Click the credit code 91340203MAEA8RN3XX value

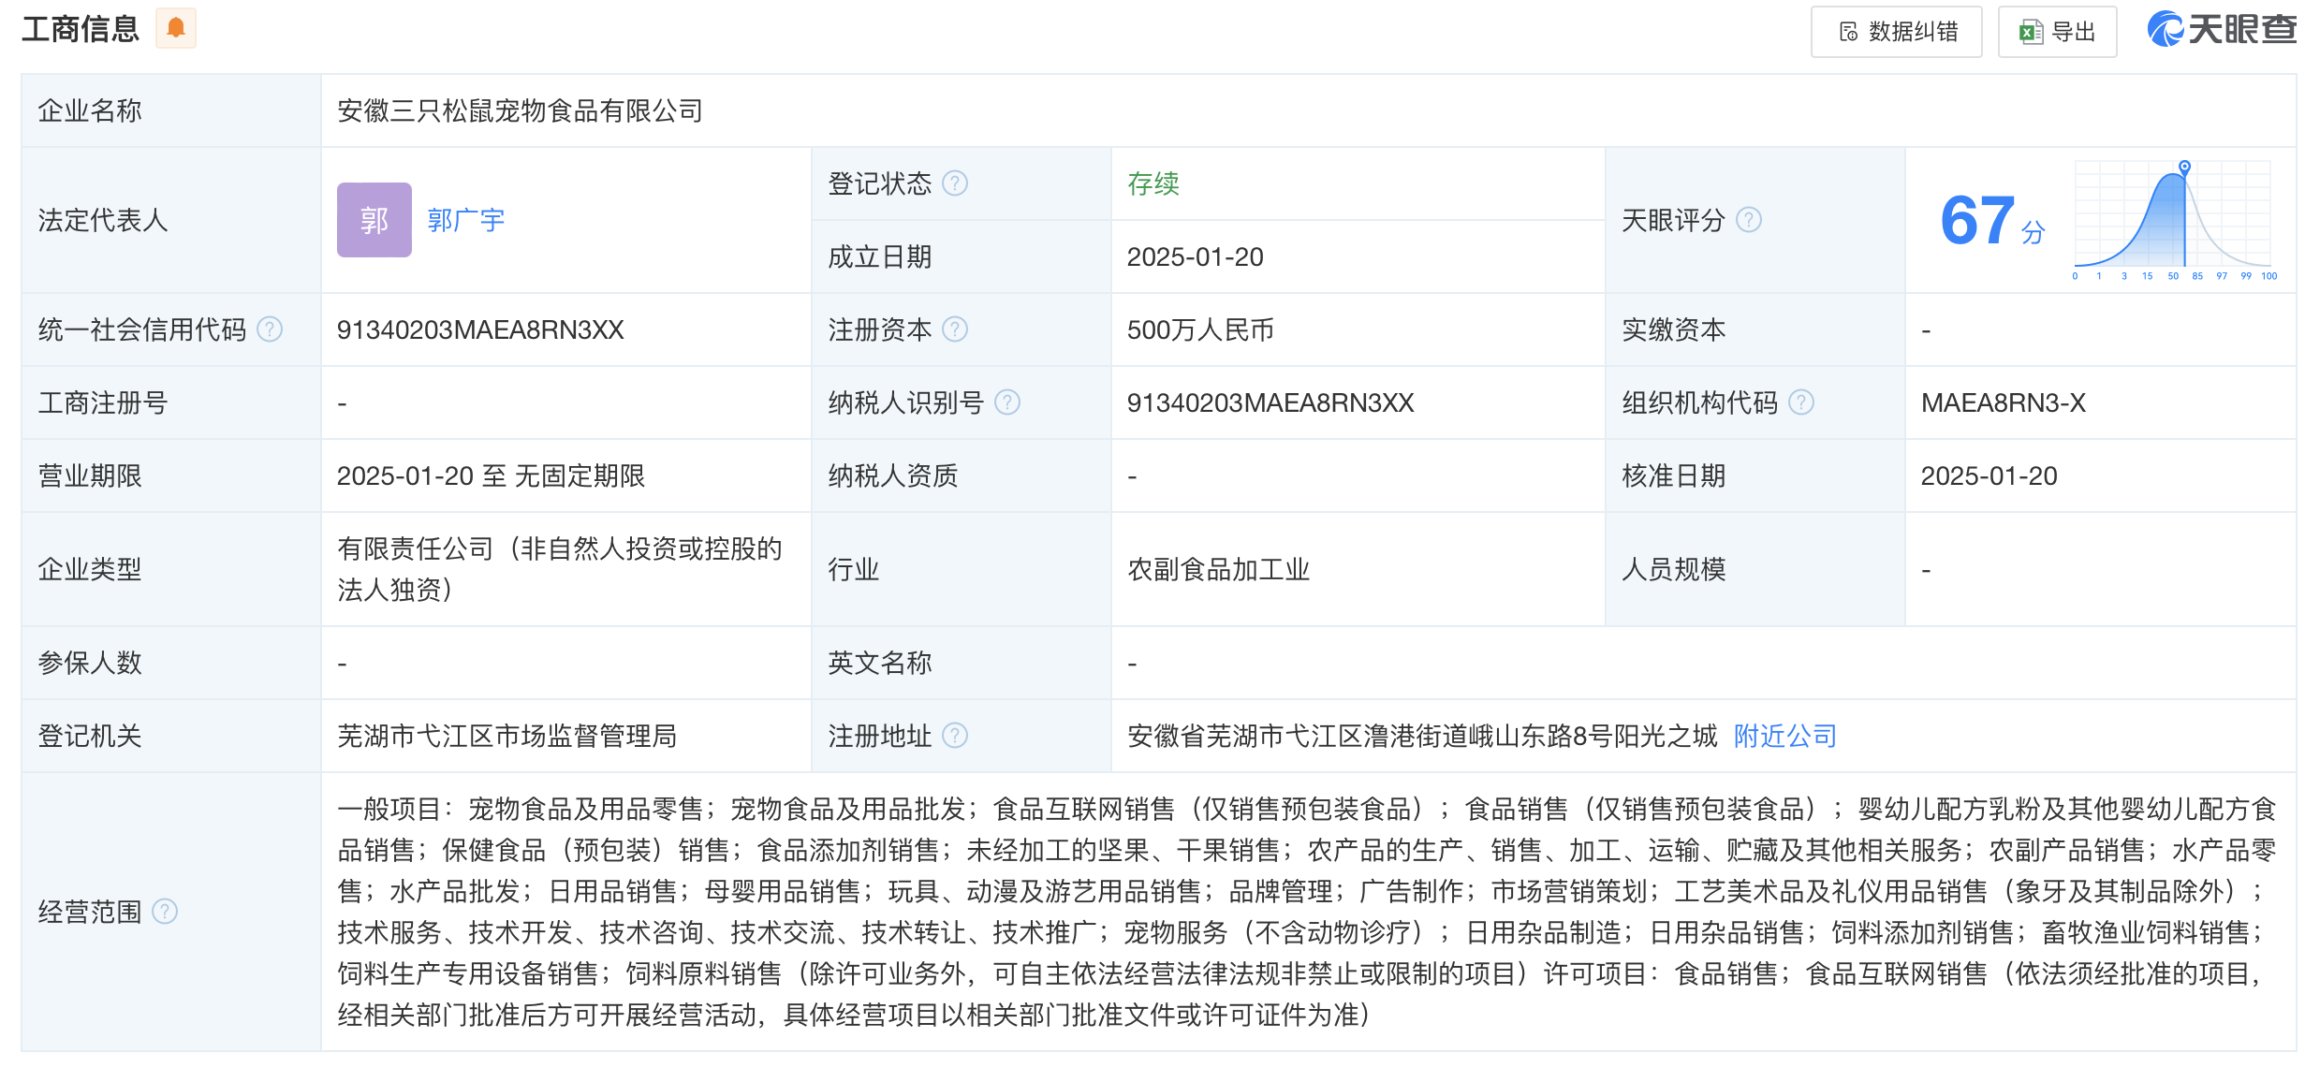(479, 329)
